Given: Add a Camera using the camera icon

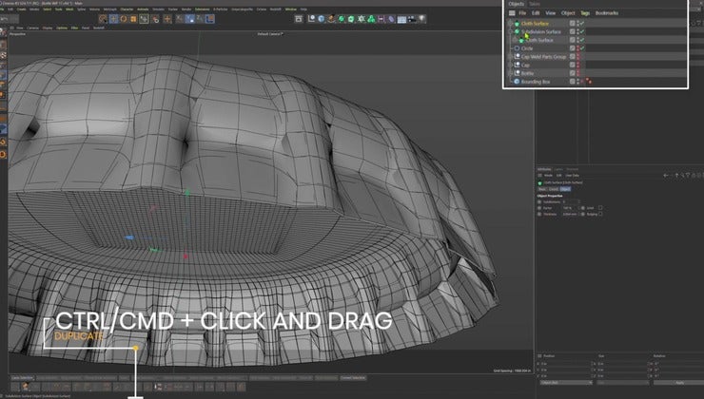Looking at the screenshot, I should (x=412, y=19).
